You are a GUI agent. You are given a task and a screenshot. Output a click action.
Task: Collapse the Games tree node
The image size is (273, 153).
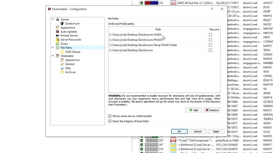coord(53,20)
